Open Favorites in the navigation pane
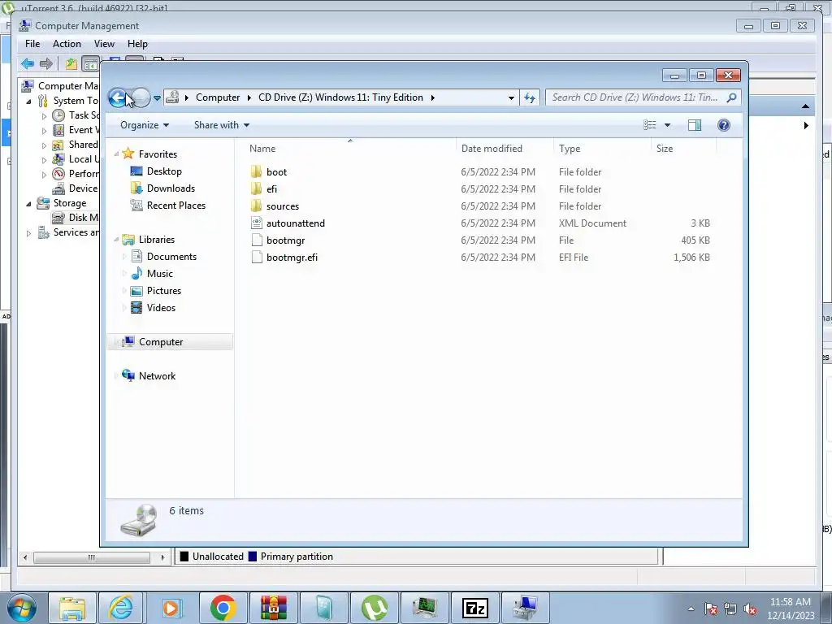The image size is (832, 624). point(158,154)
